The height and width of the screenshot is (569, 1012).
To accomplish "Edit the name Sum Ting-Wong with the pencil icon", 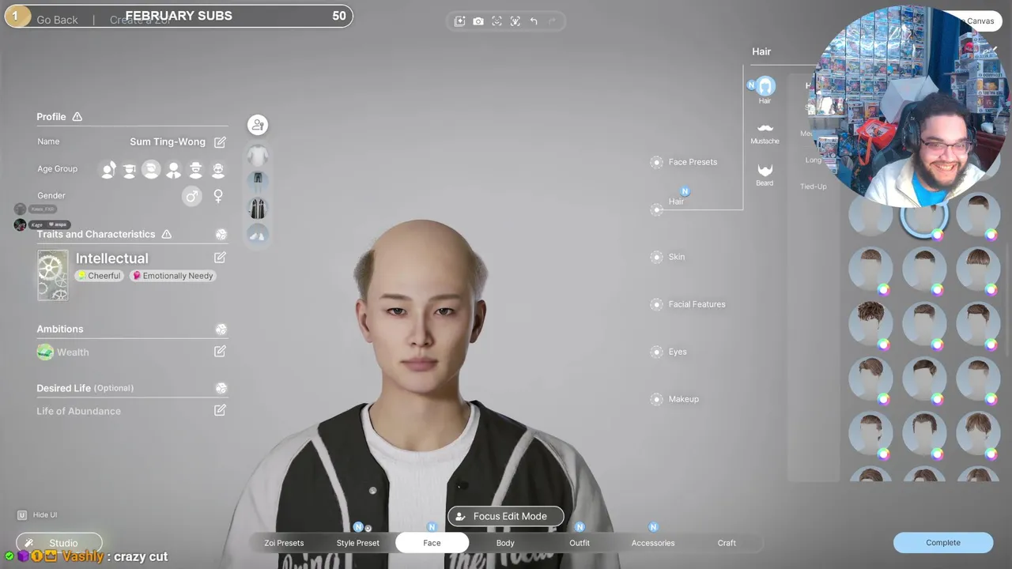I will click(x=220, y=142).
